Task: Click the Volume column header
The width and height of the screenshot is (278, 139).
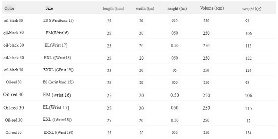Action: click(211, 8)
